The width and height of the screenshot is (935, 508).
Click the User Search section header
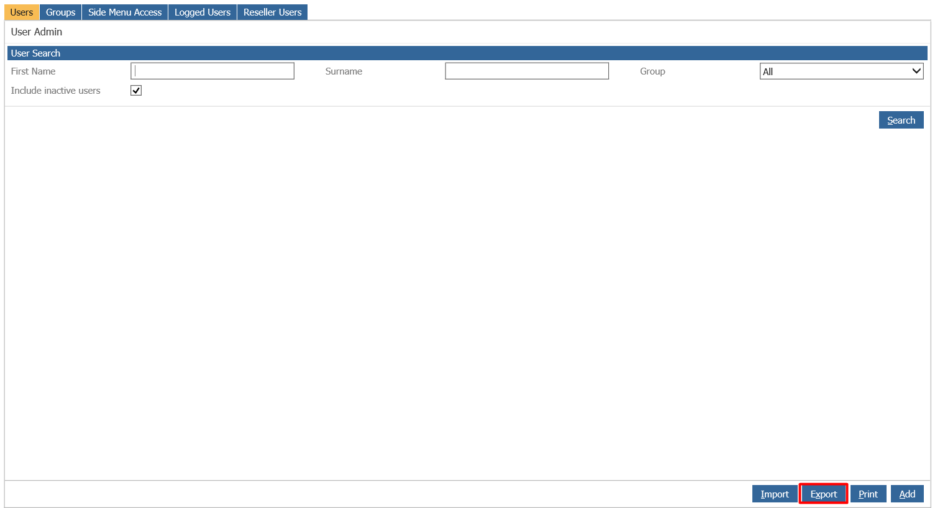pyautogui.click(x=467, y=53)
